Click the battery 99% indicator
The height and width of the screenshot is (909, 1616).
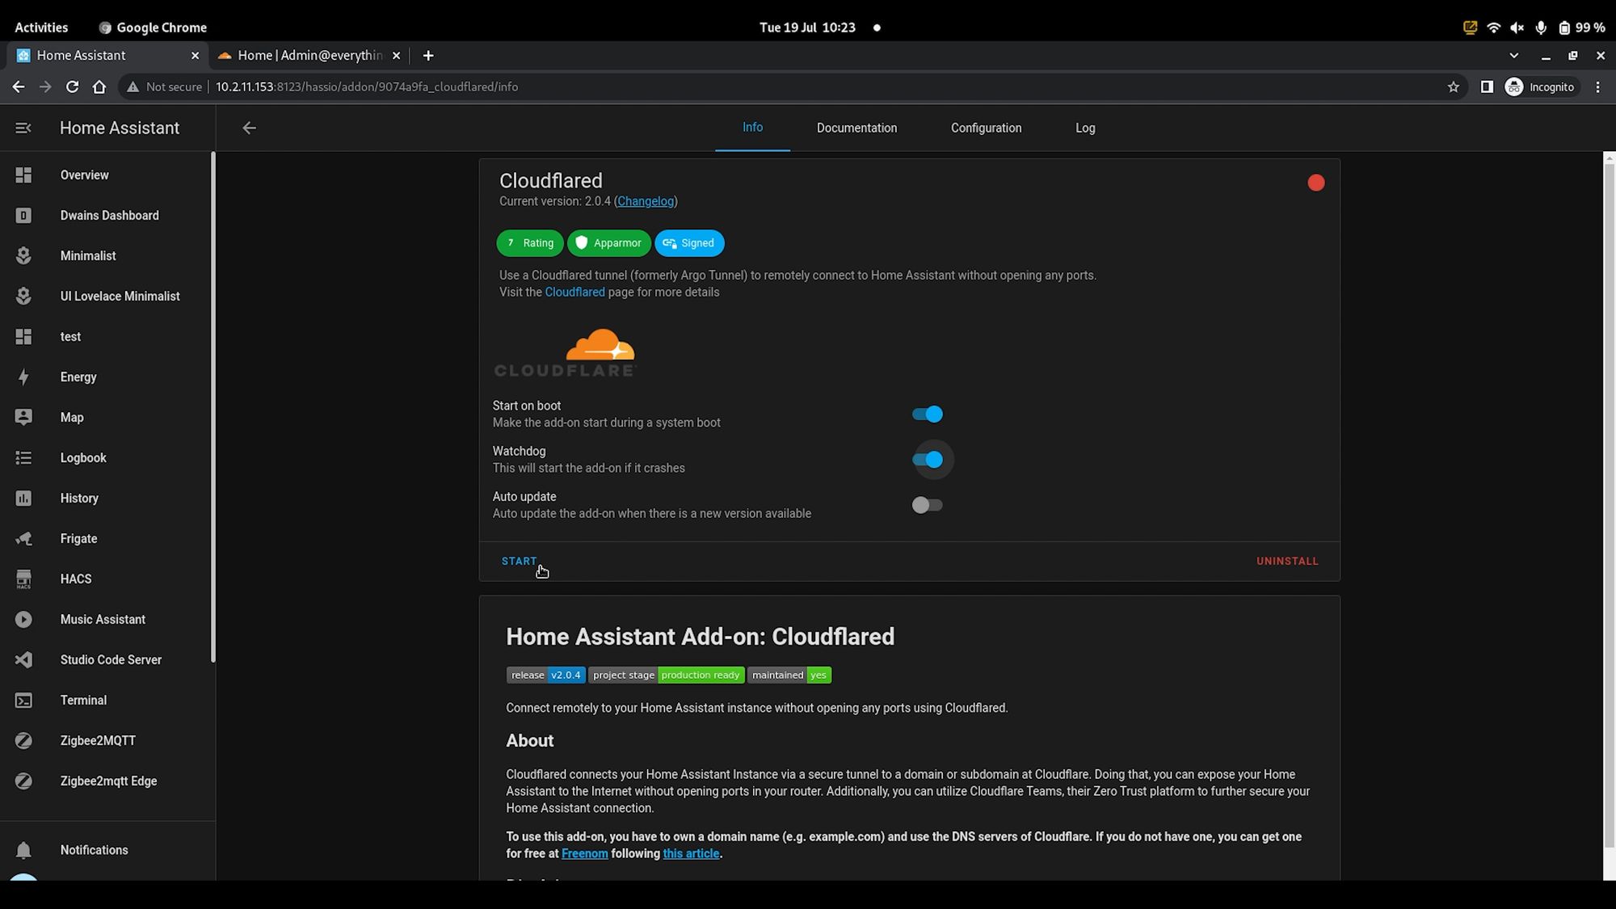[1581, 27]
